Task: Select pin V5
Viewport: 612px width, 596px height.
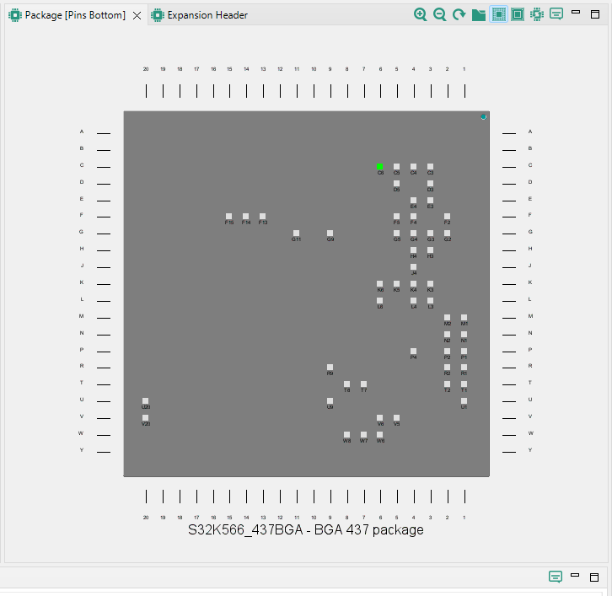Action: tap(396, 417)
